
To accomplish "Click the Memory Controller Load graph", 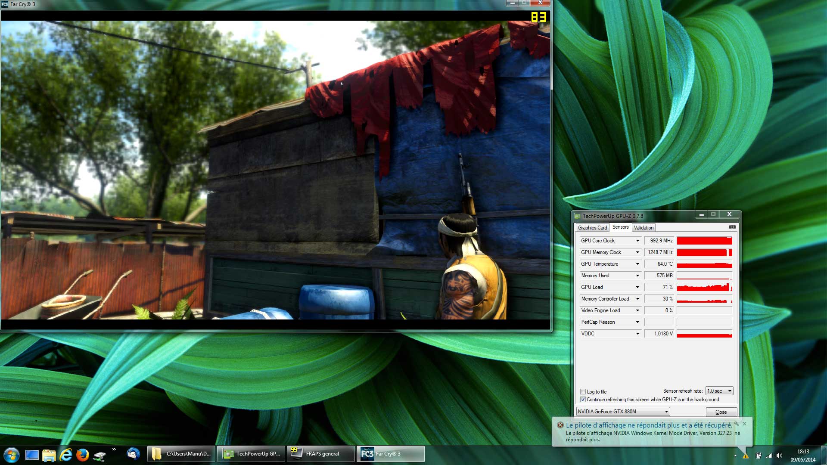I will tap(704, 299).
